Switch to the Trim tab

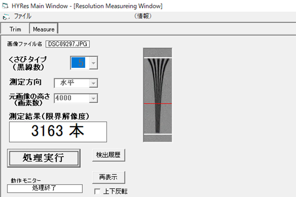click(15, 29)
